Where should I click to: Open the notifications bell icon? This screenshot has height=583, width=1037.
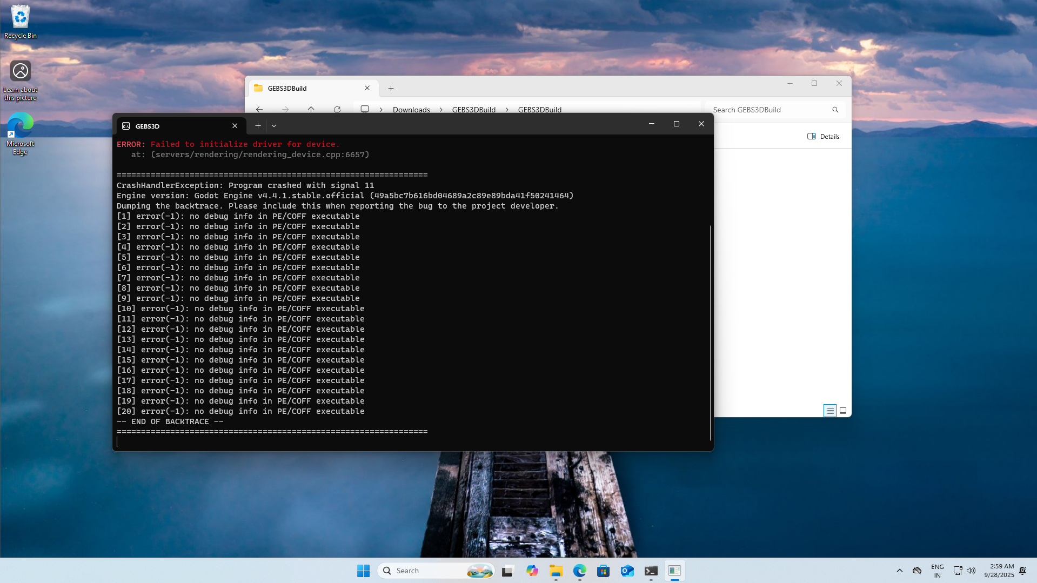1023,571
